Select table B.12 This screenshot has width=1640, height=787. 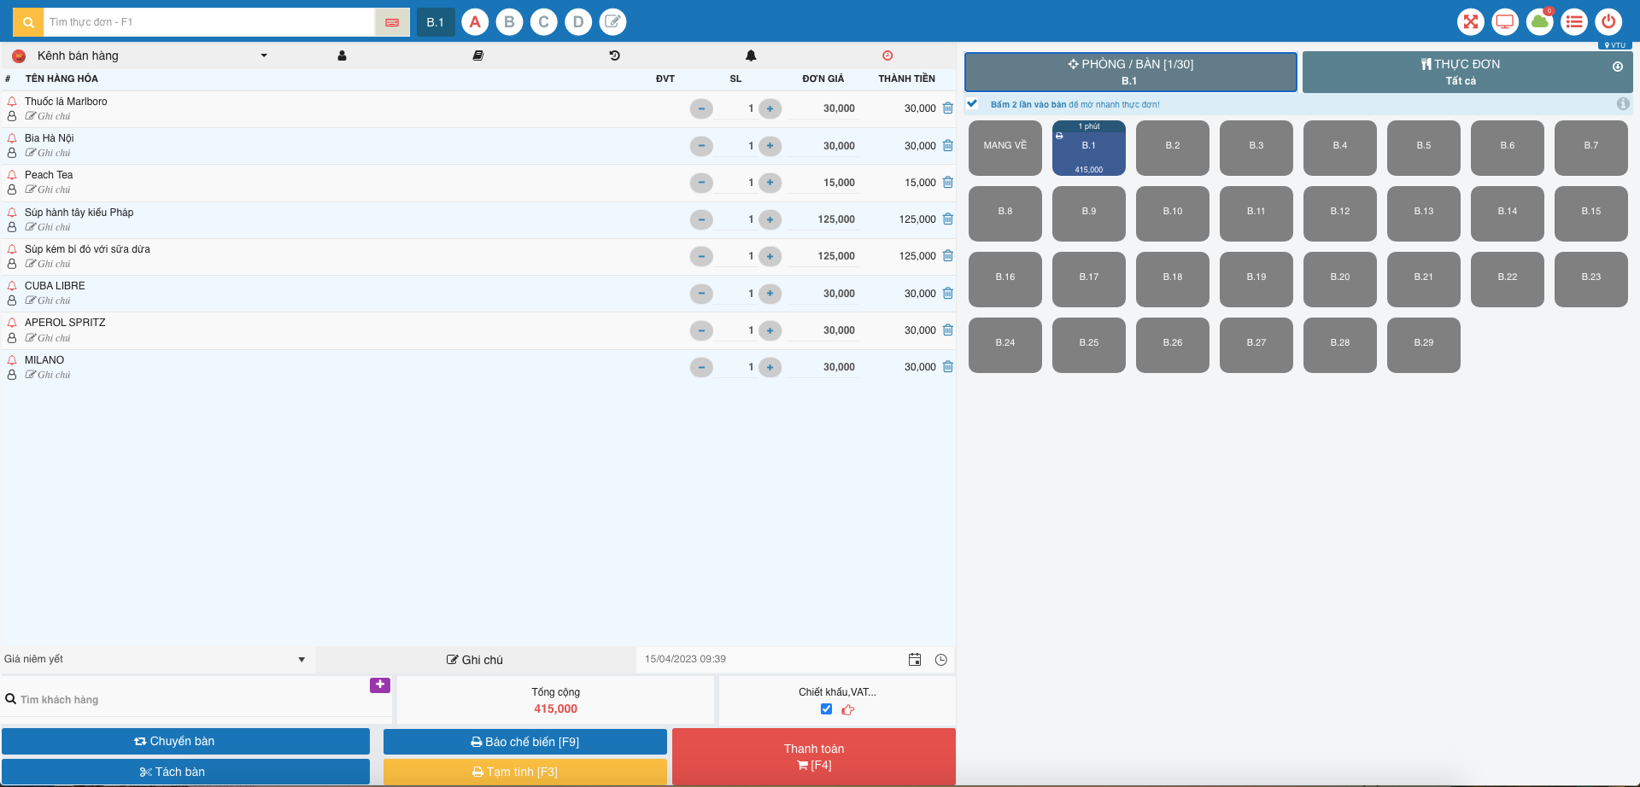tap(1340, 213)
